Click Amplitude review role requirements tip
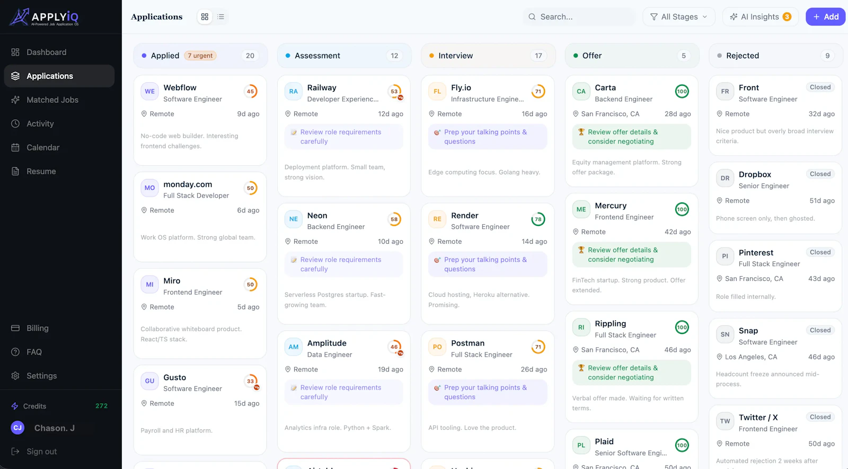848x469 pixels. click(x=344, y=392)
